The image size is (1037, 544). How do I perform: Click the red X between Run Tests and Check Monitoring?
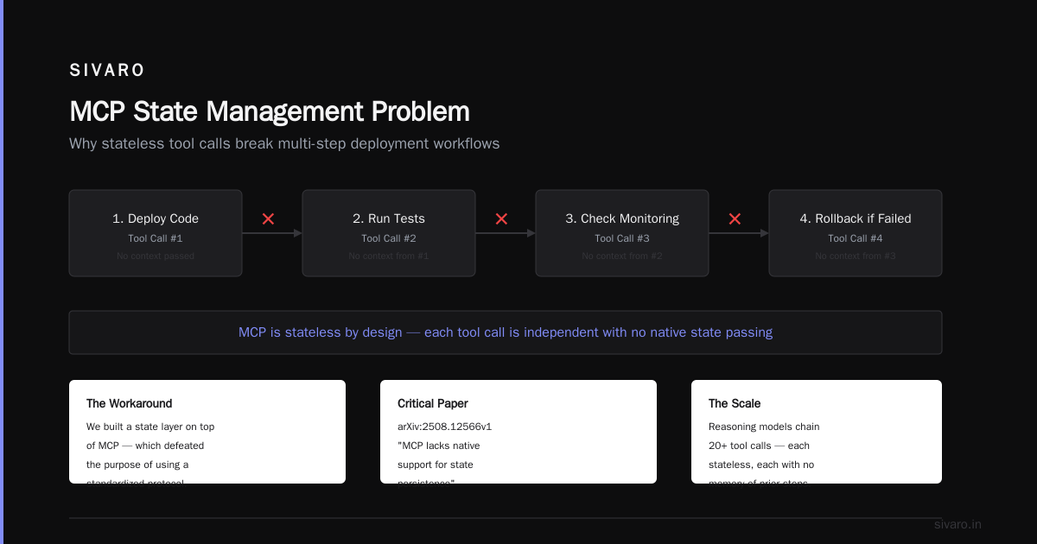pyautogui.click(x=501, y=219)
